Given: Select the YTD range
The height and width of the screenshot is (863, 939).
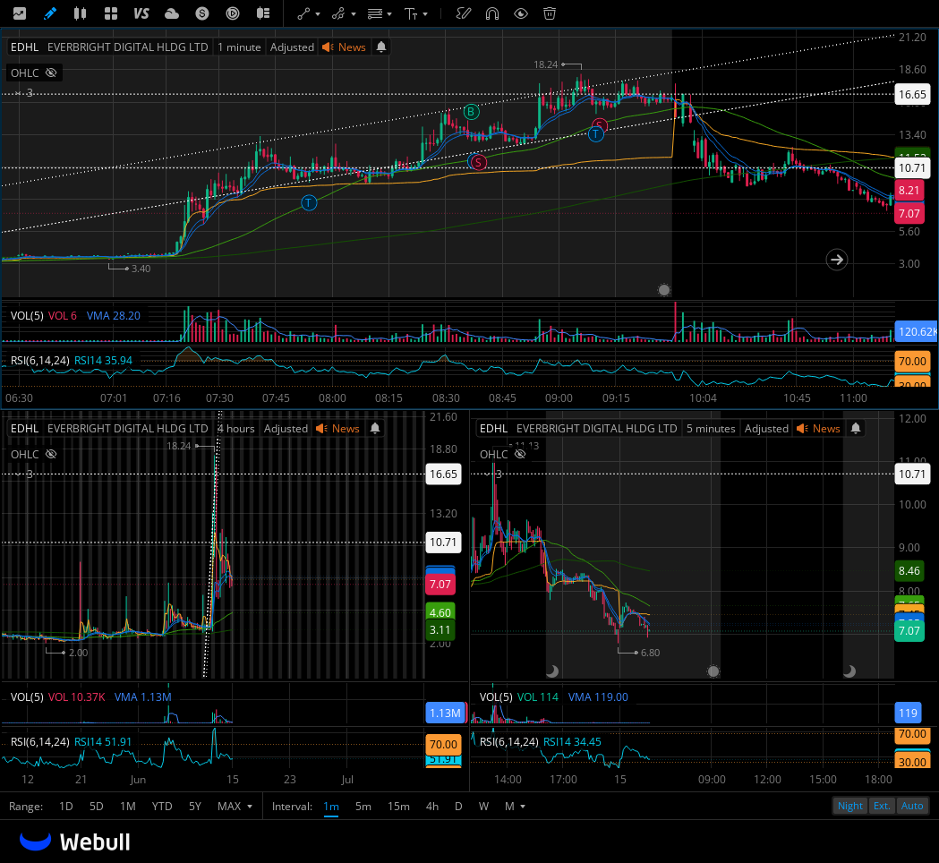Looking at the screenshot, I should 162,806.
